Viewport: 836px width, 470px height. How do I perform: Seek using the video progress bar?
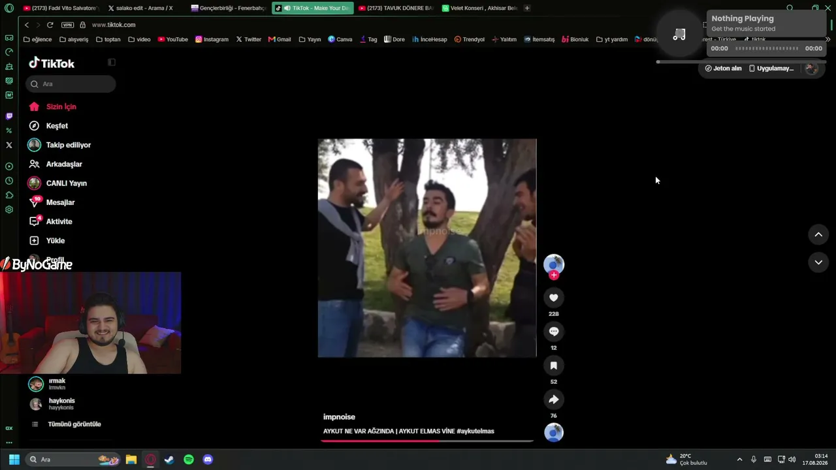[427, 441]
